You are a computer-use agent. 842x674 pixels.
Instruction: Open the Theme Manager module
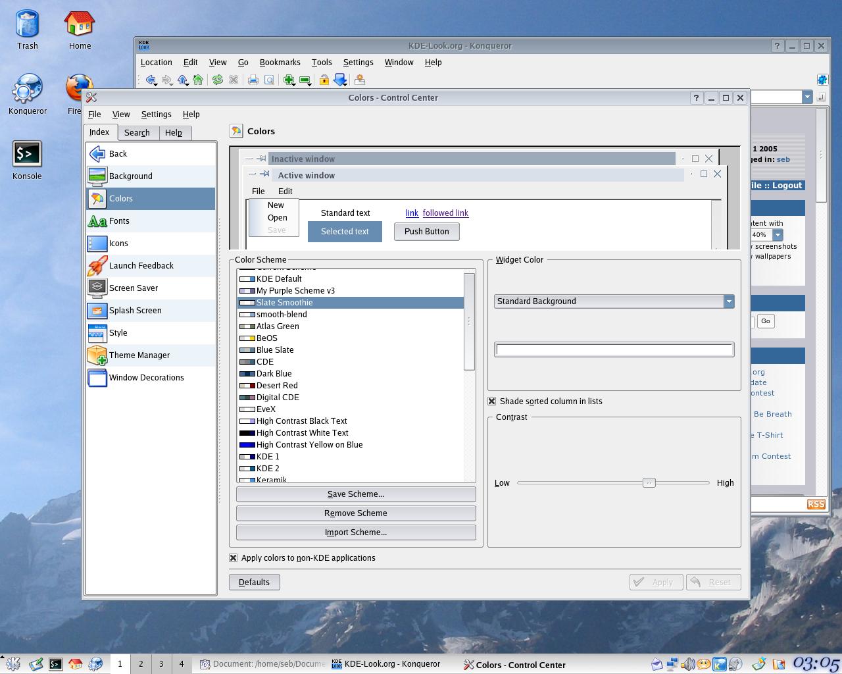(151, 355)
